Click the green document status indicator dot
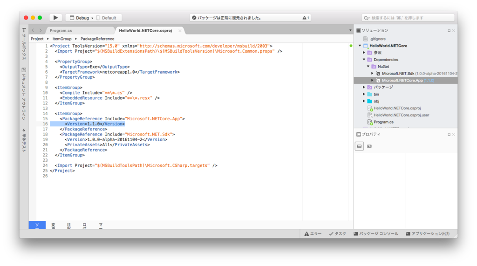The width and height of the screenshot is (477, 266). [x=351, y=46]
